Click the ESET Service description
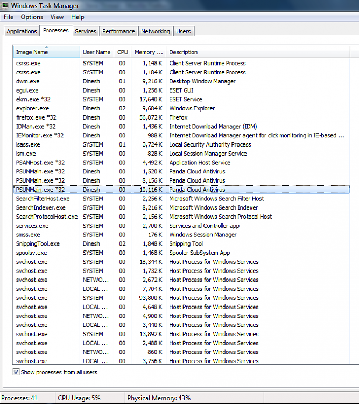 [x=186, y=100]
